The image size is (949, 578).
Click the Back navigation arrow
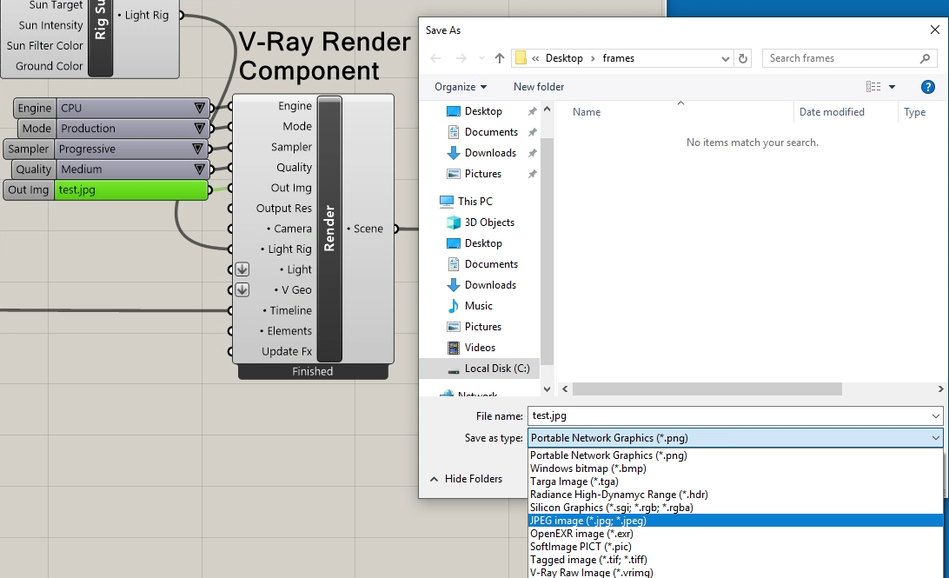435,58
